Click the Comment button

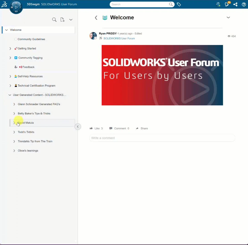tap(119, 128)
